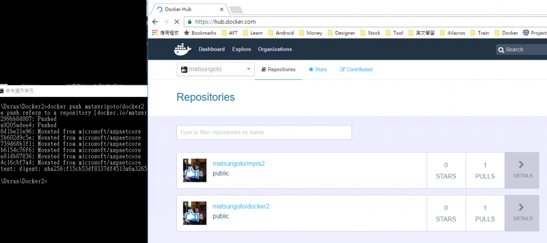This screenshot has height=243, width=547.
Task: Open the Designer bookmark folder
Action: point(341,33)
